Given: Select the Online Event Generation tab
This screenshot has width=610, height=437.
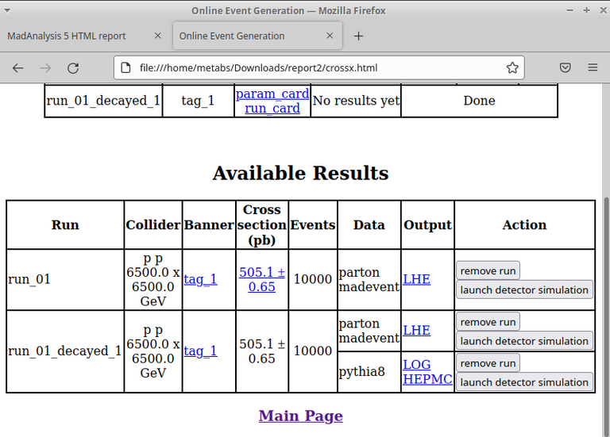Looking at the screenshot, I should pyautogui.click(x=257, y=36).
